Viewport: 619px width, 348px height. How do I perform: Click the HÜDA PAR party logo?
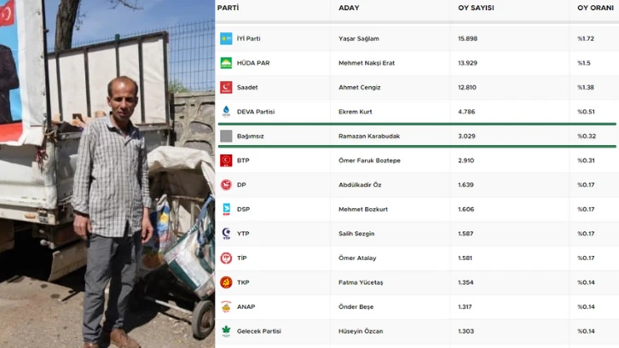tap(226, 63)
